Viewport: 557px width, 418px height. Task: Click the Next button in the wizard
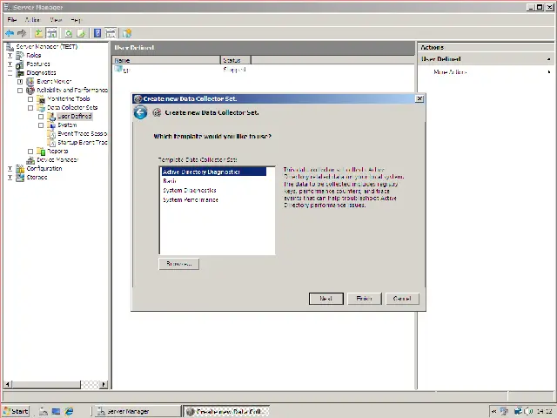pyautogui.click(x=326, y=299)
